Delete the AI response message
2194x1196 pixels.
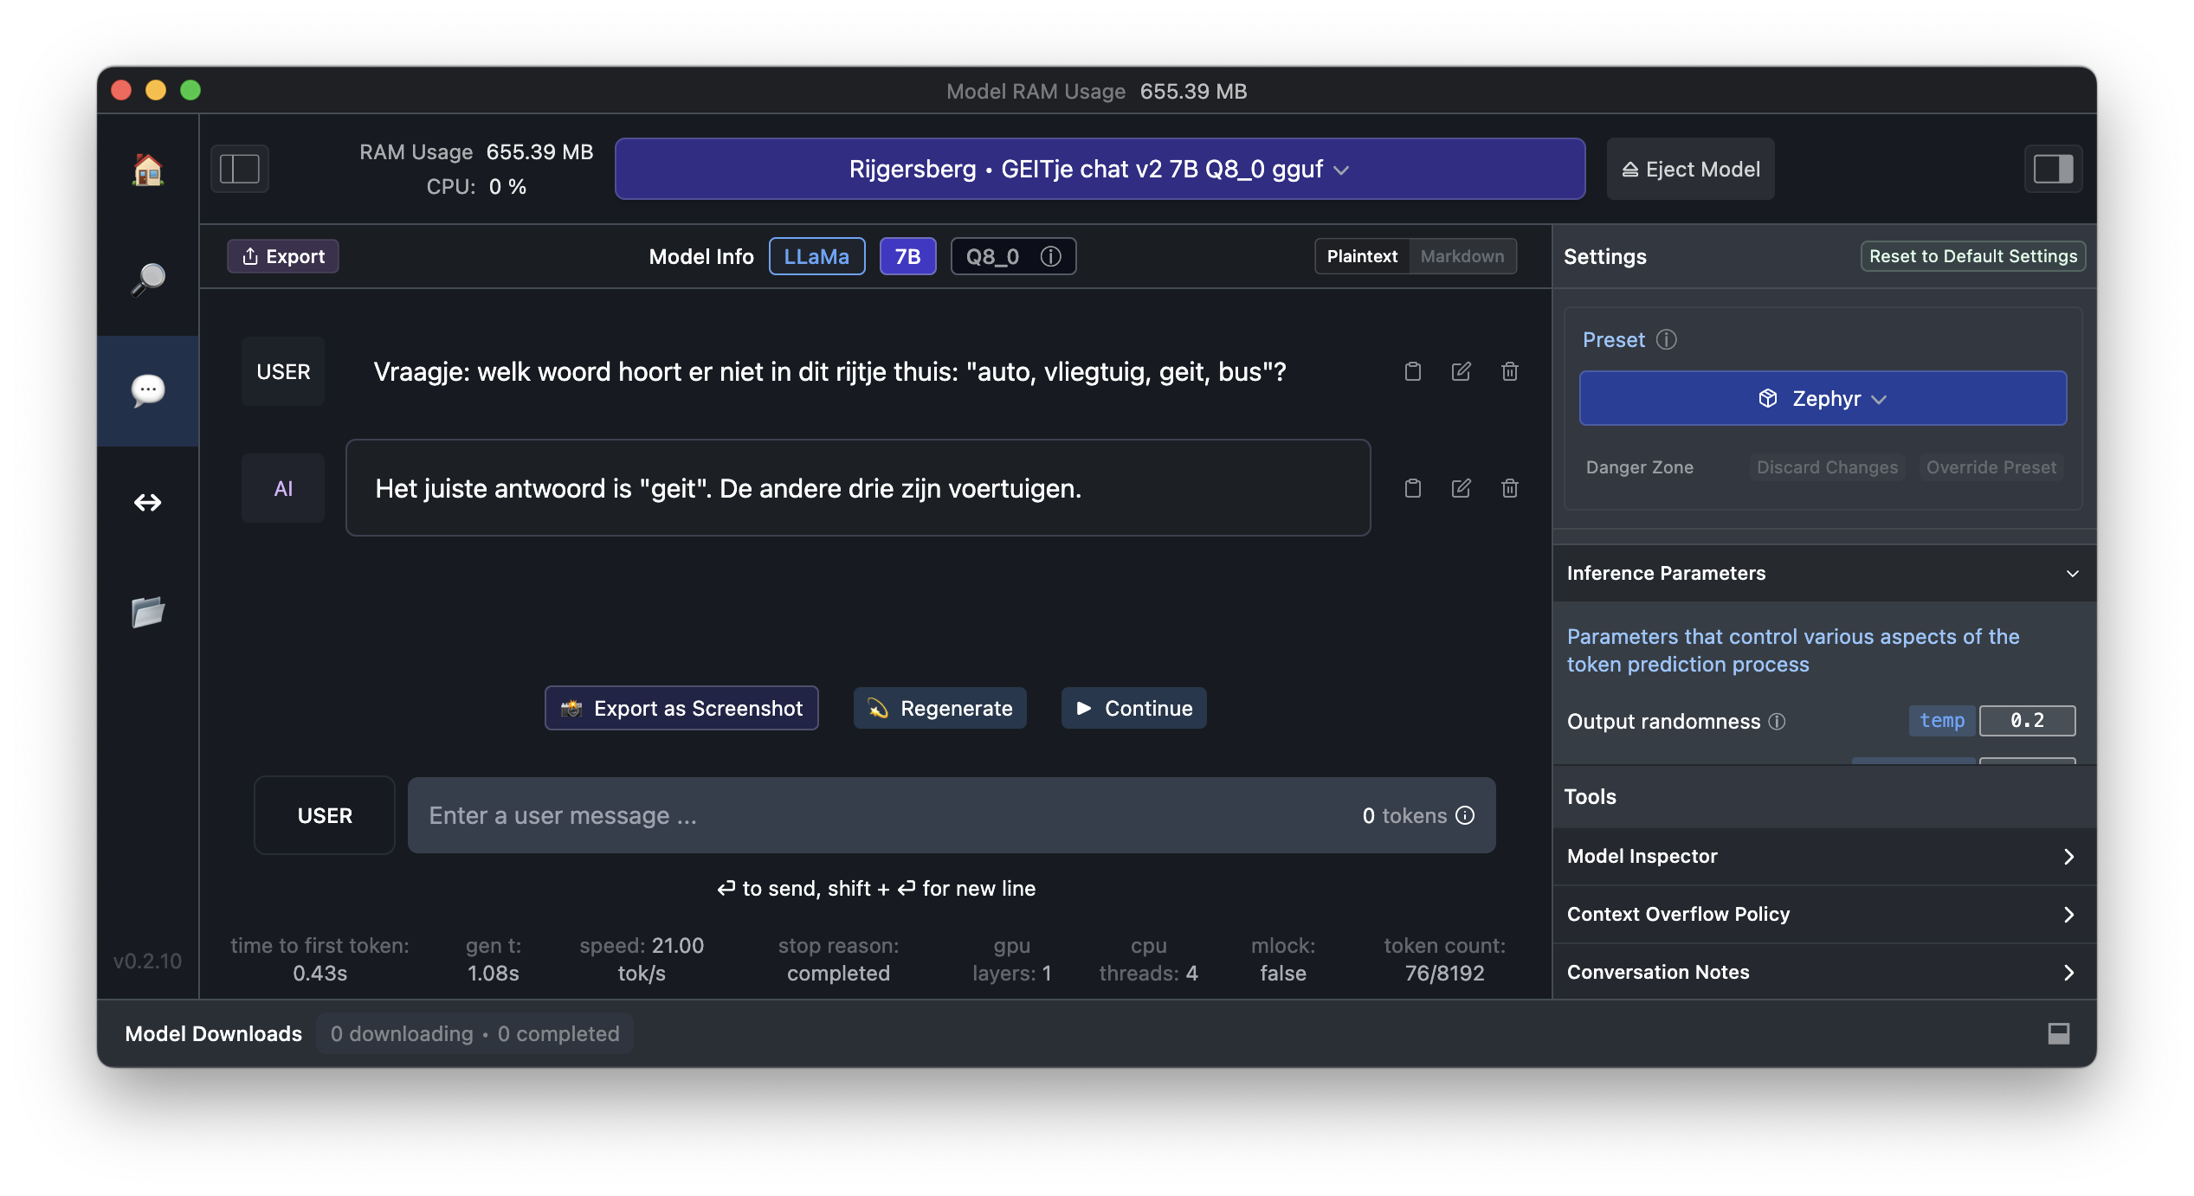click(1509, 489)
